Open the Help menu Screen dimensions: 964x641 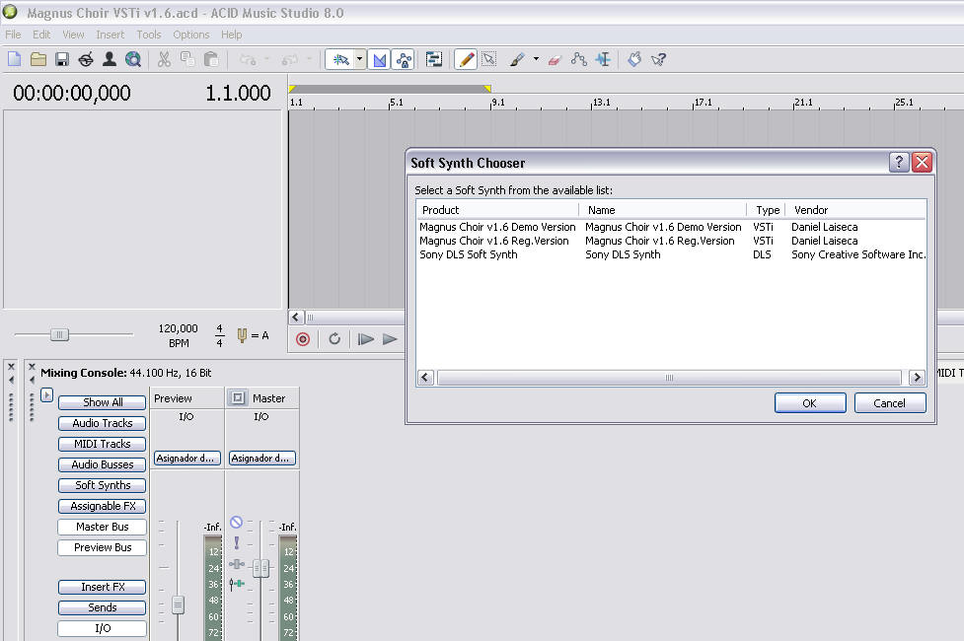232,35
